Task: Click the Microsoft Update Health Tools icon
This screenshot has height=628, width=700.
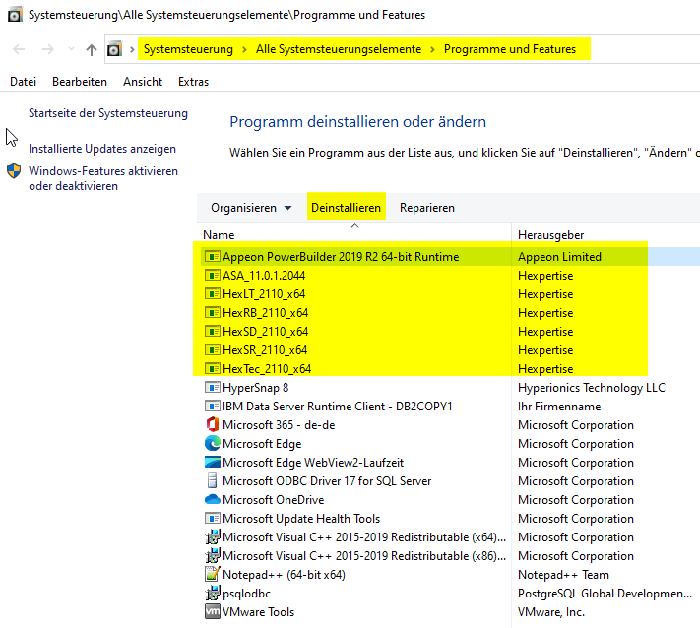Action: (x=212, y=518)
